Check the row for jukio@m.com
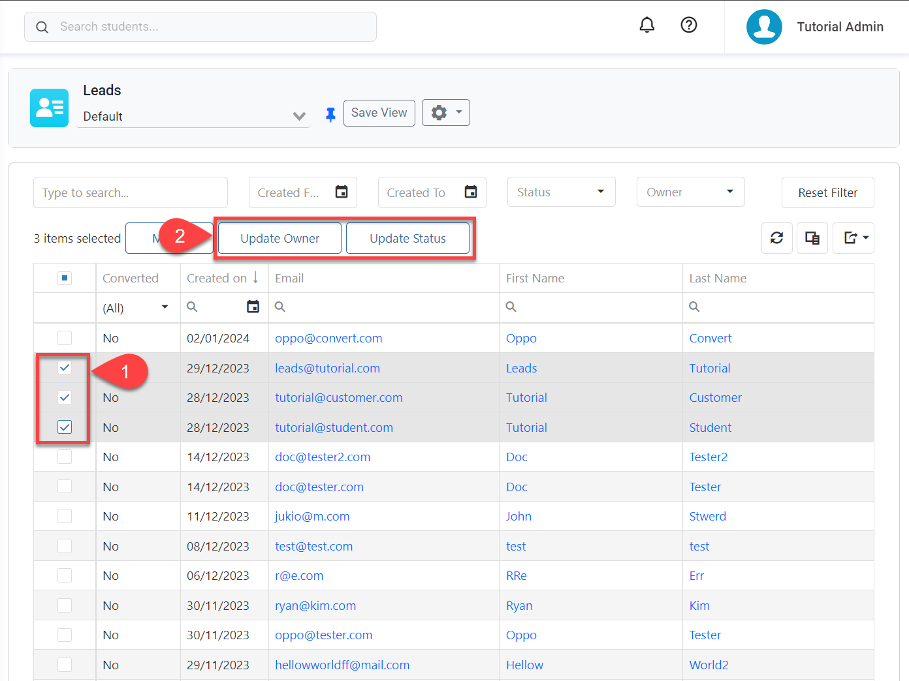 pyautogui.click(x=65, y=516)
